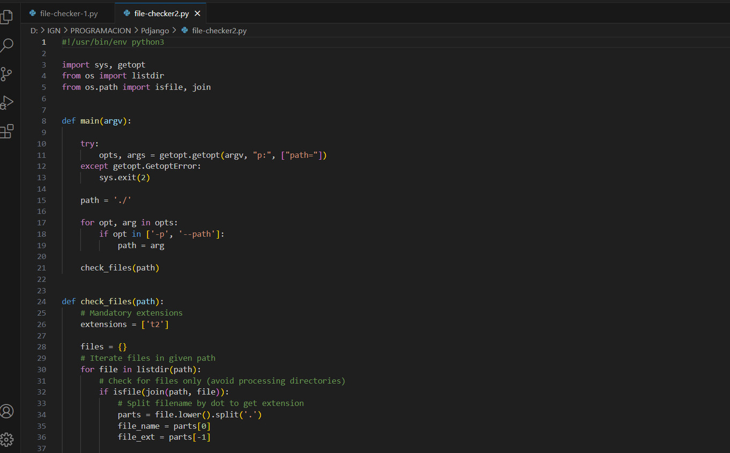Click 'for file in listdir(path):' line
Screen dimensions: 730x453
[x=141, y=369]
